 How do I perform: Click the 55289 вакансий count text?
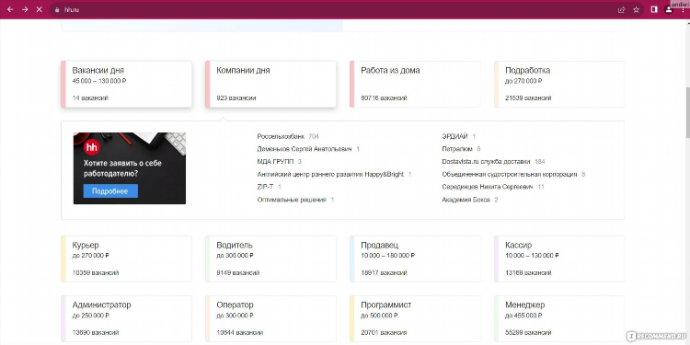click(528, 333)
